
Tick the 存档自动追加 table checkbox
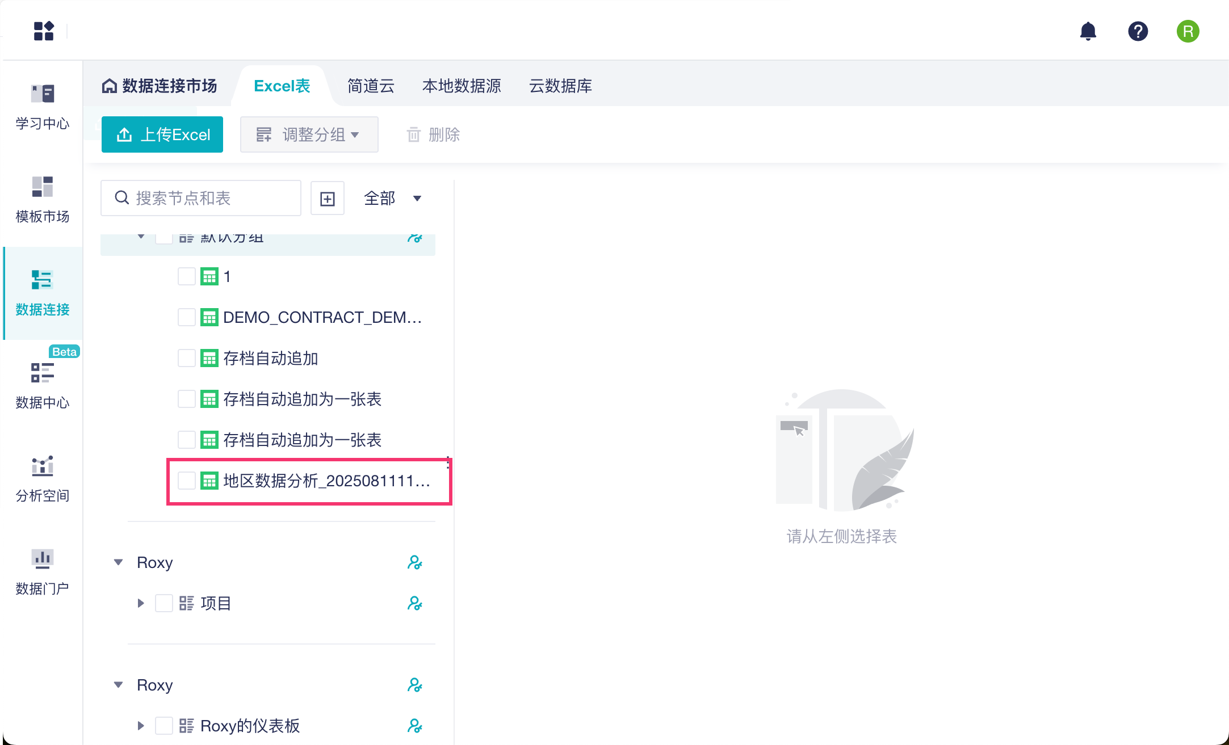pos(187,358)
